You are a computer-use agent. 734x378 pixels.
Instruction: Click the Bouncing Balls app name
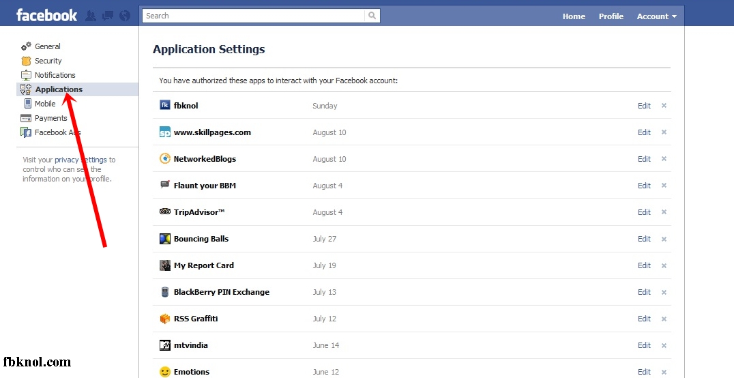point(201,239)
